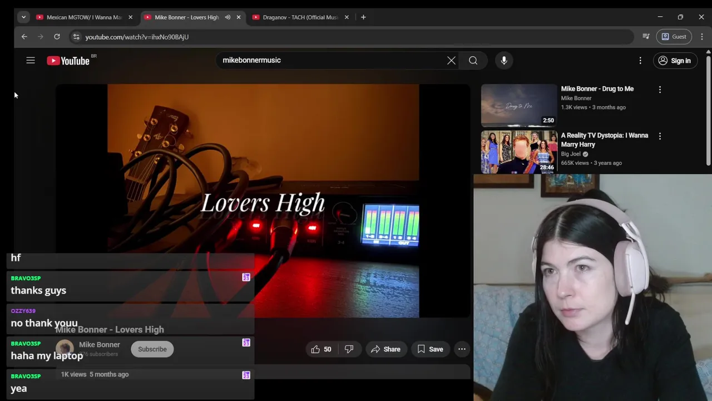Click the Sign in button
Viewport: 712px width, 401px height.
674,61
